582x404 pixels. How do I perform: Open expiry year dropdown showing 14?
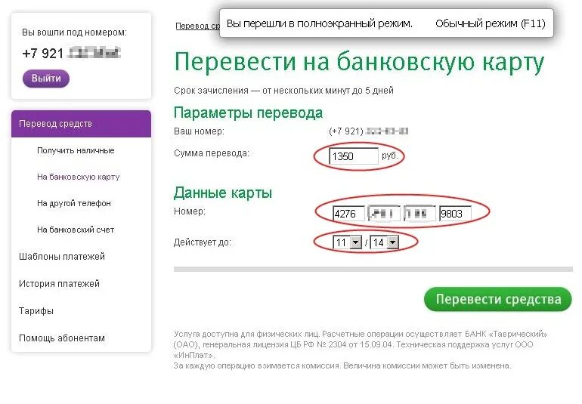(x=384, y=242)
